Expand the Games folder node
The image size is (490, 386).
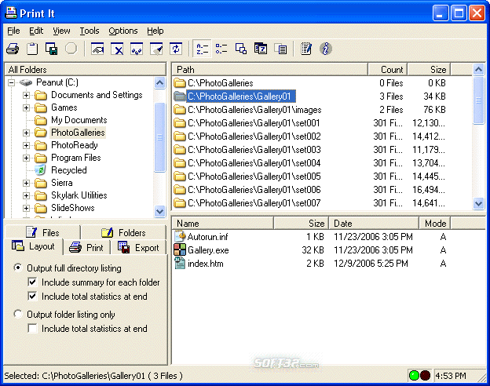point(26,107)
